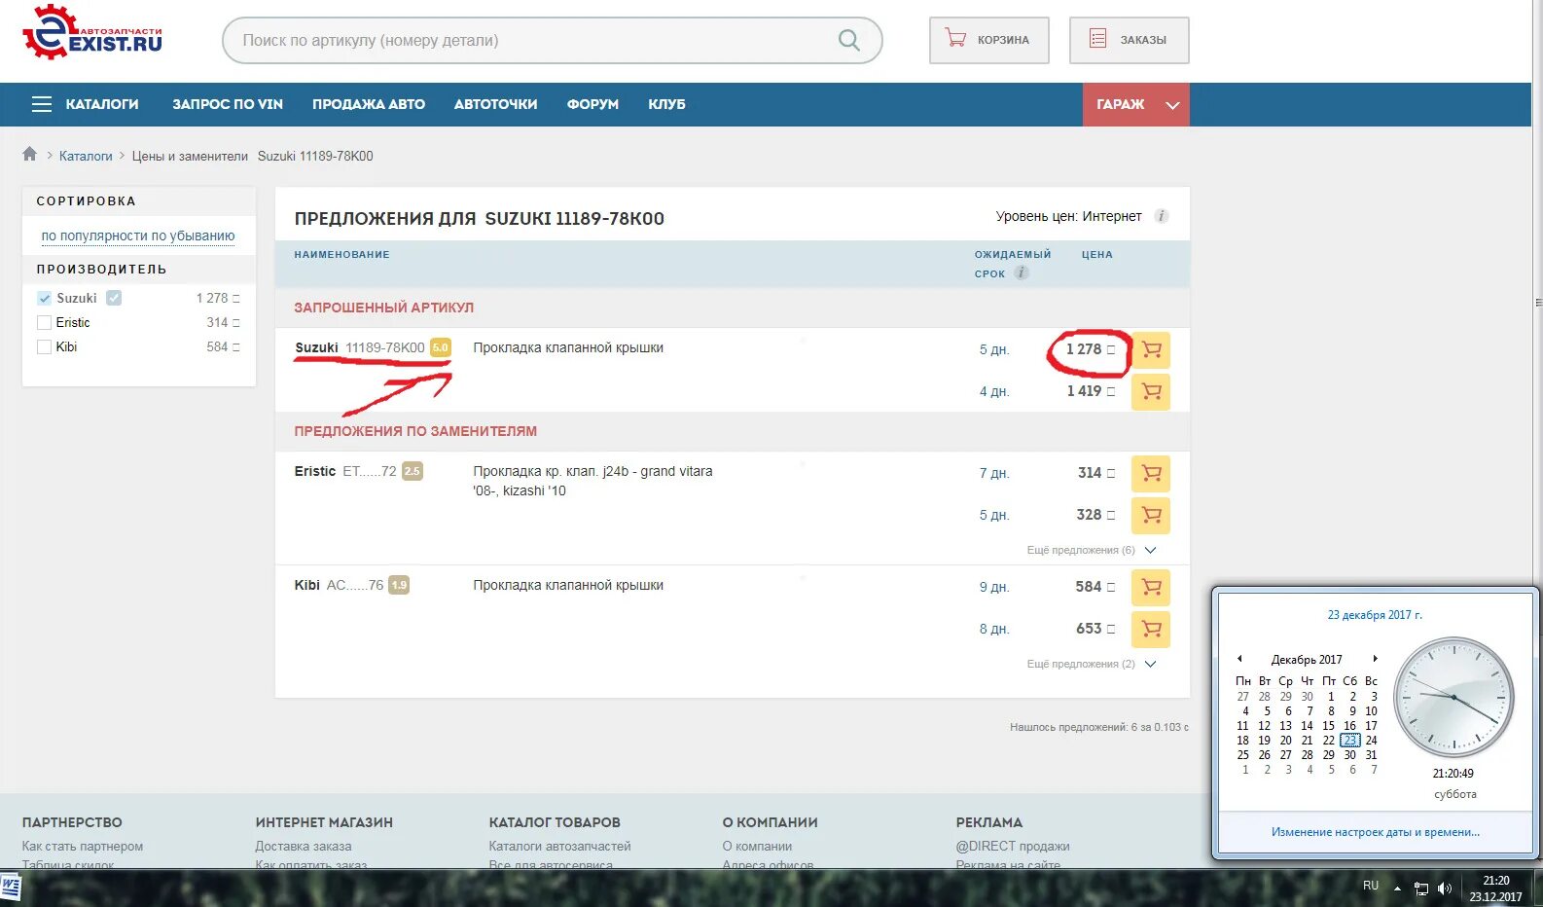The width and height of the screenshot is (1543, 907).
Task: Toggle the Kibi manufacturer checkbox
Action: (44, 346)
